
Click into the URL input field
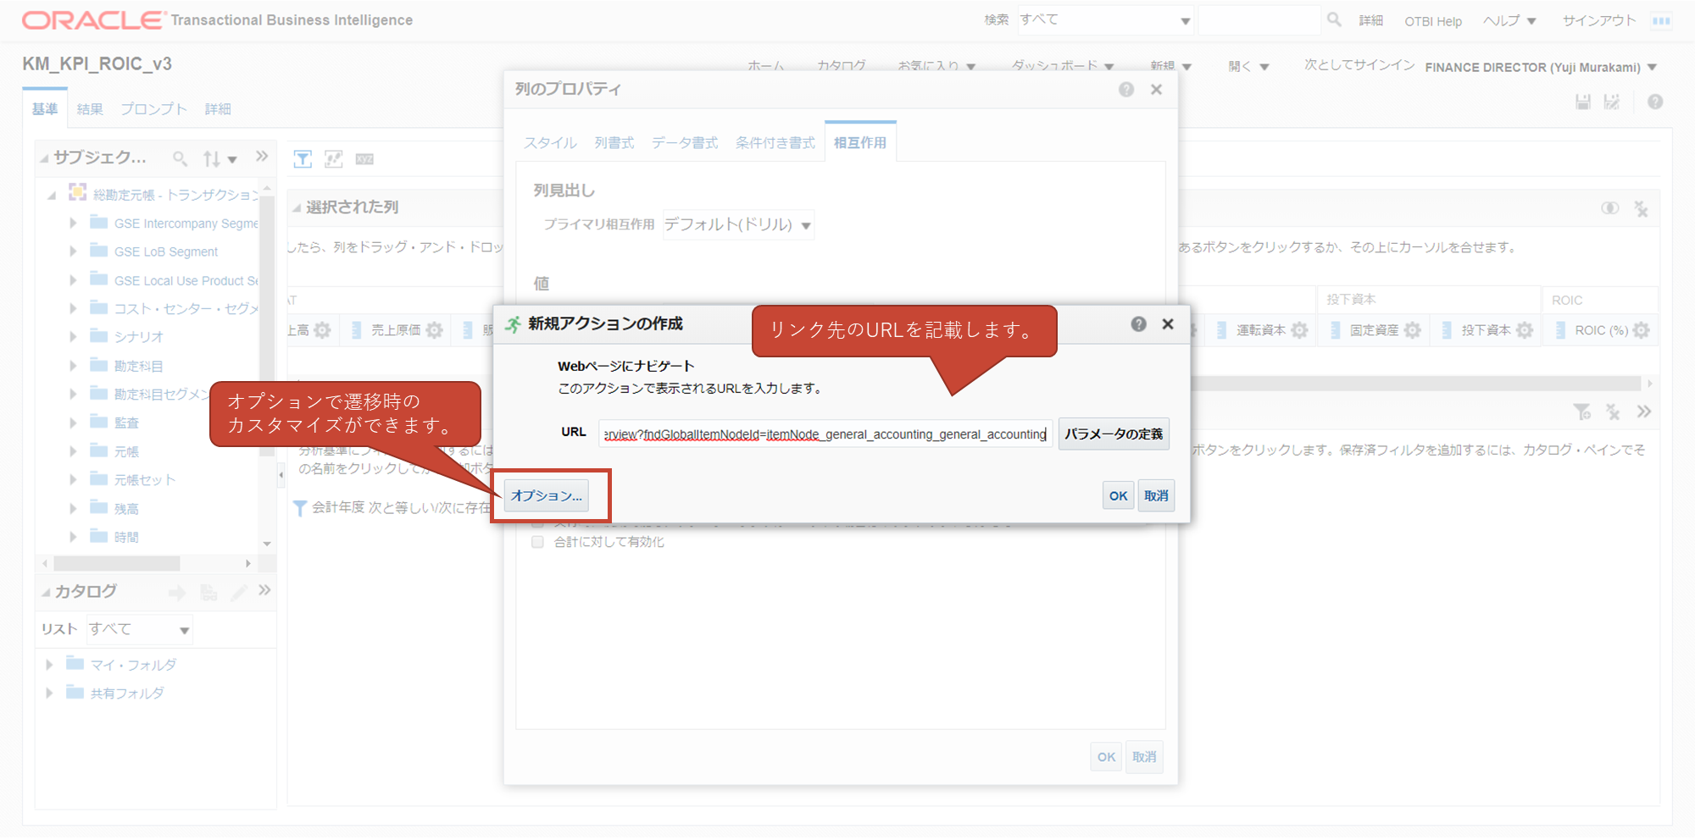point(825,434)
